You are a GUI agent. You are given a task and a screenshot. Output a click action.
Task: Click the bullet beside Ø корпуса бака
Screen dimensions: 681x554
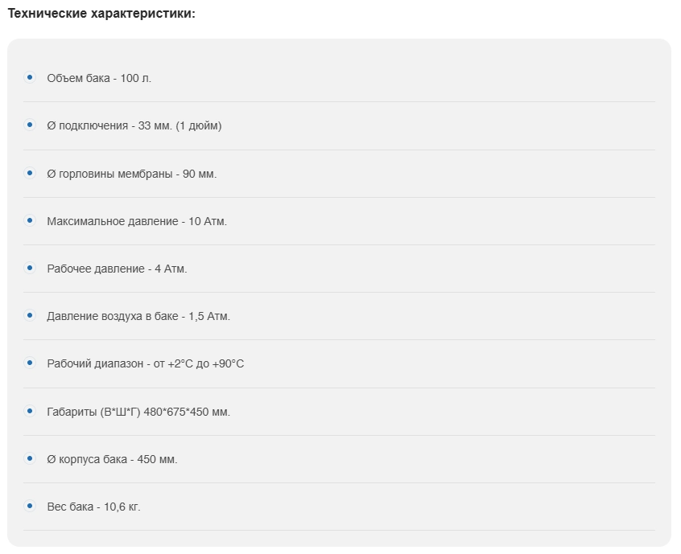point(30,458)
